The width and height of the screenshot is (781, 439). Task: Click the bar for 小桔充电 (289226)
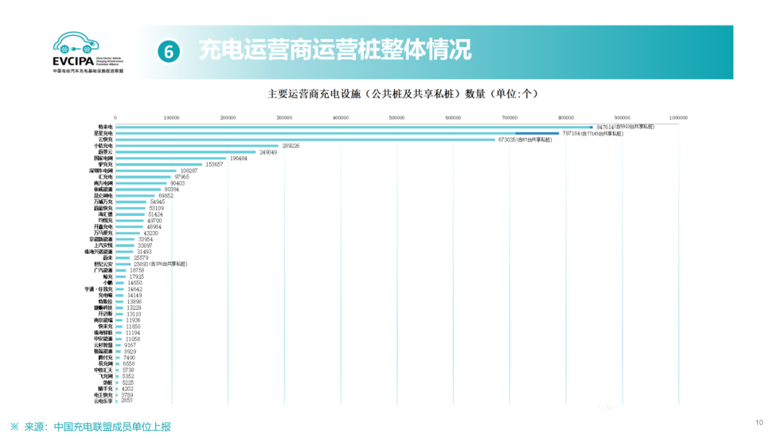coord(197,146)
